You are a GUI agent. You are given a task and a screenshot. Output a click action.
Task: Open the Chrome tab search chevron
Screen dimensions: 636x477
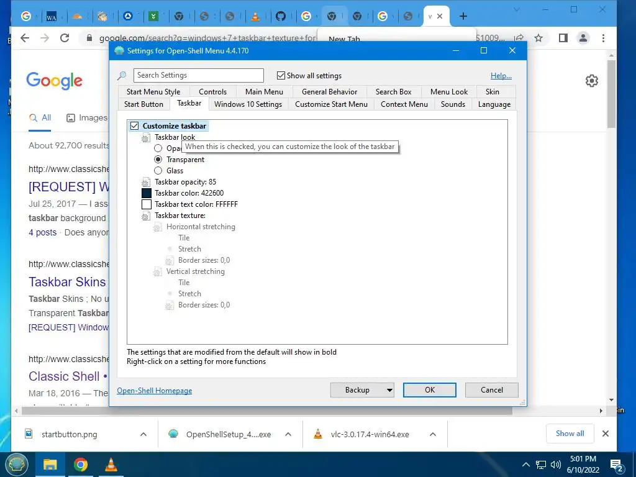(516, 9)
